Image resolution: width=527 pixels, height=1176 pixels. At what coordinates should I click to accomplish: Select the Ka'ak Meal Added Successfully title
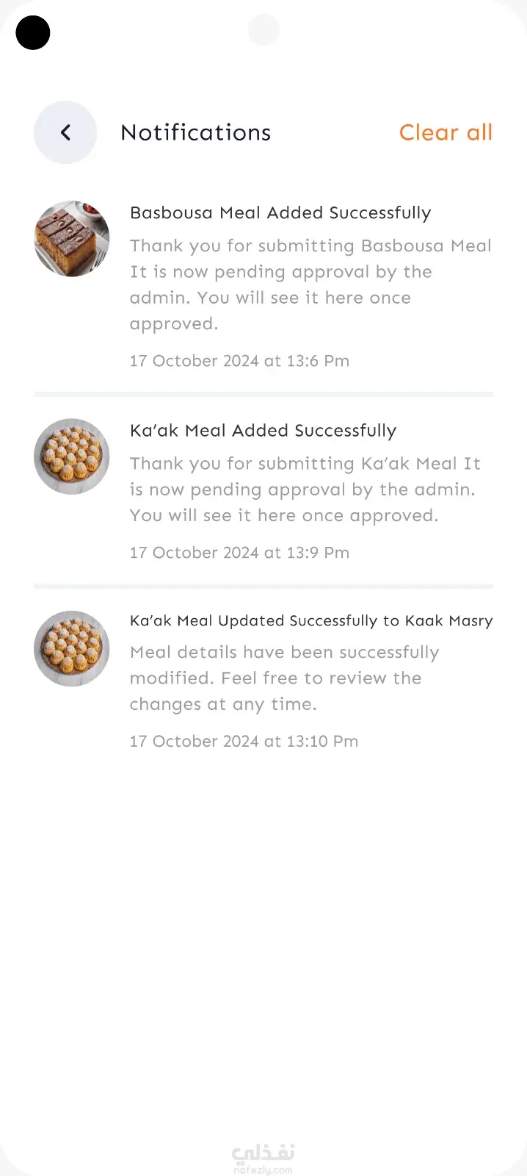263,431
